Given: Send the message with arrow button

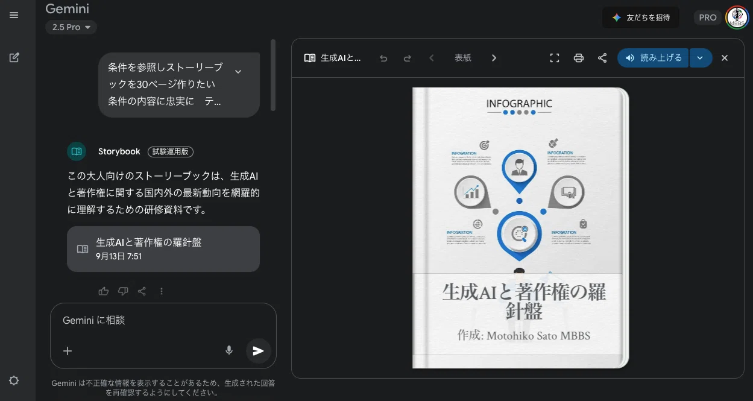Looking at the screenshot, I should 259,351.
